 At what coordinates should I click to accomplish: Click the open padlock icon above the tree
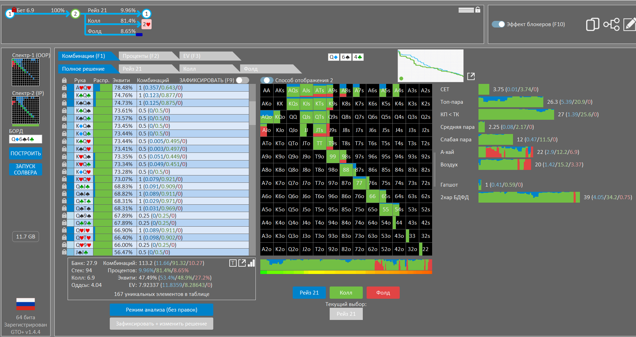478,10
